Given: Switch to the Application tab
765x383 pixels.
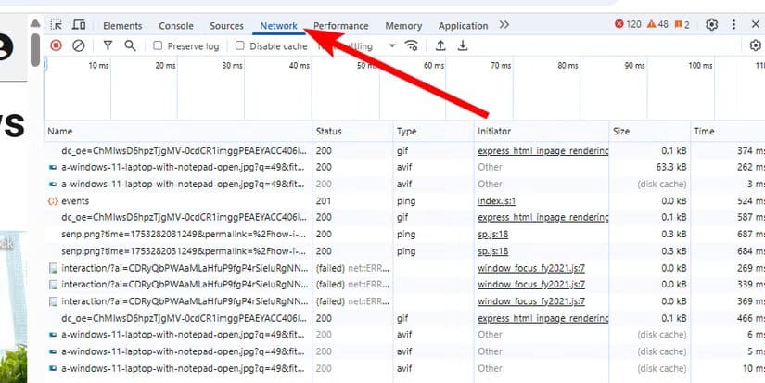Looking at the screenshot, I should [463, 26].
